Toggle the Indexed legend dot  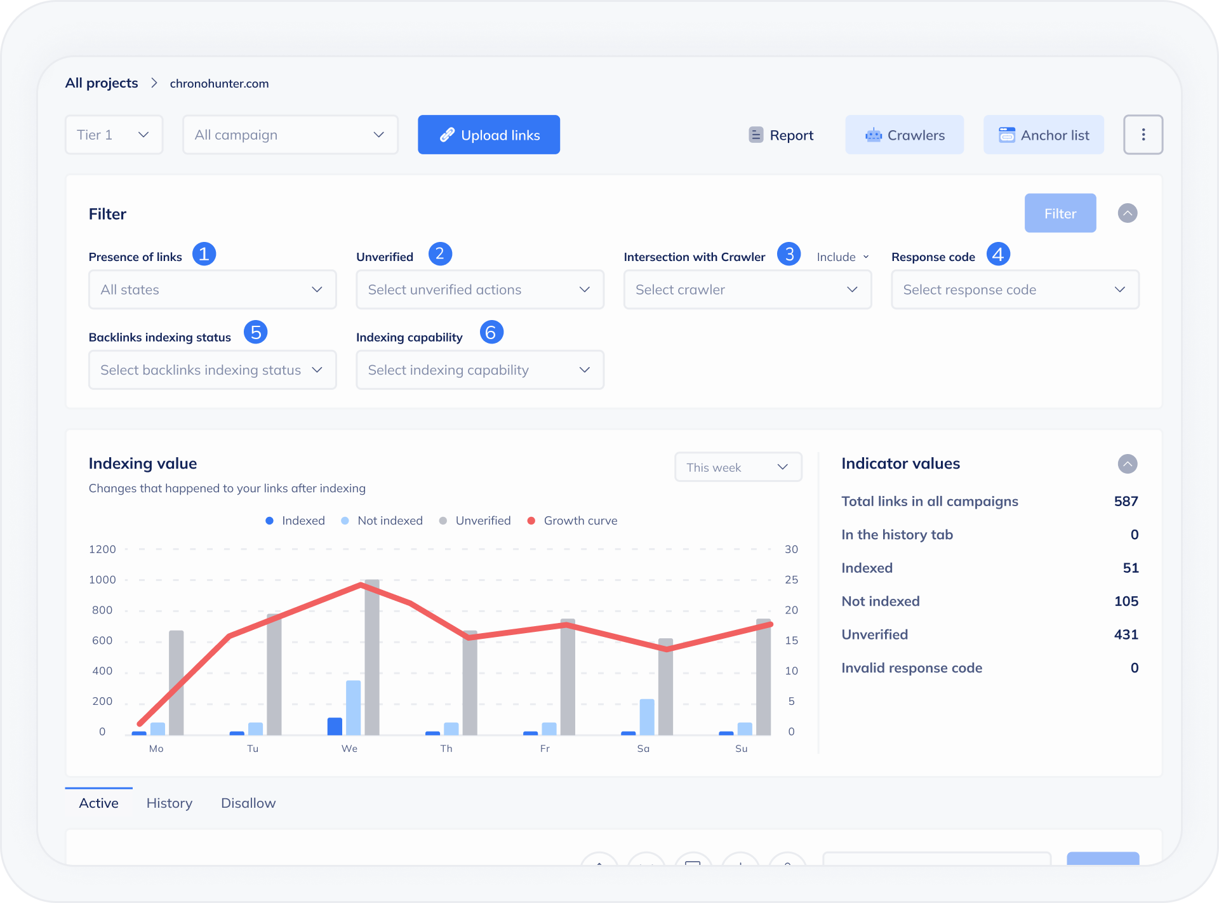[x=269, y=521]
